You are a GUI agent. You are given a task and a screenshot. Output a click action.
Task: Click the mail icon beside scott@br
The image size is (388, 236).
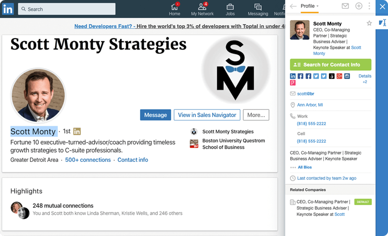click(x=293, y=93)
